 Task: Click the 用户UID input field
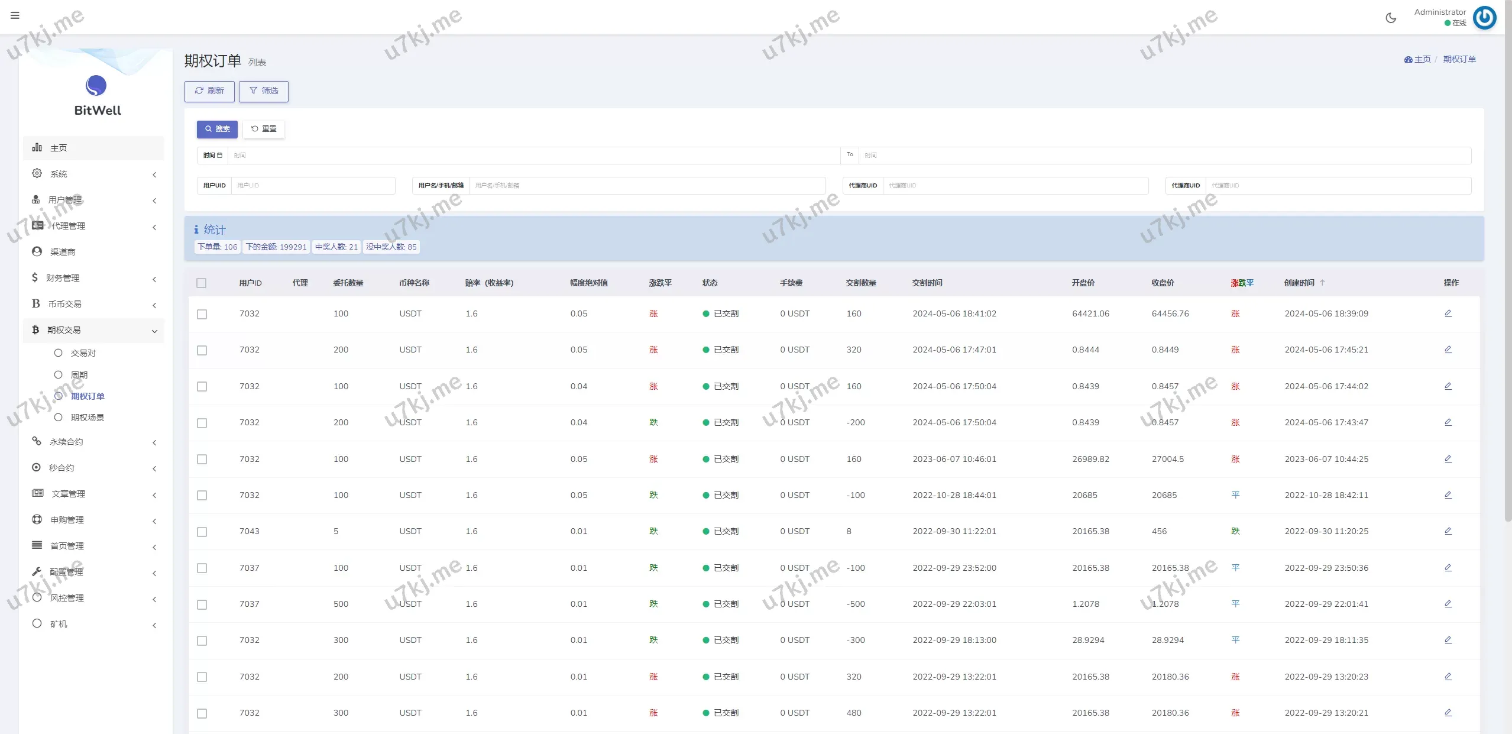313,186
